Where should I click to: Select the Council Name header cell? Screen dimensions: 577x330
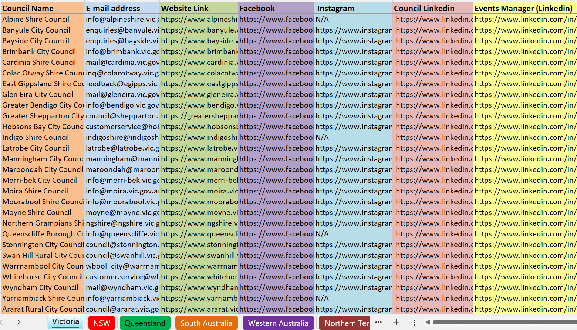[x=42, y=8]
